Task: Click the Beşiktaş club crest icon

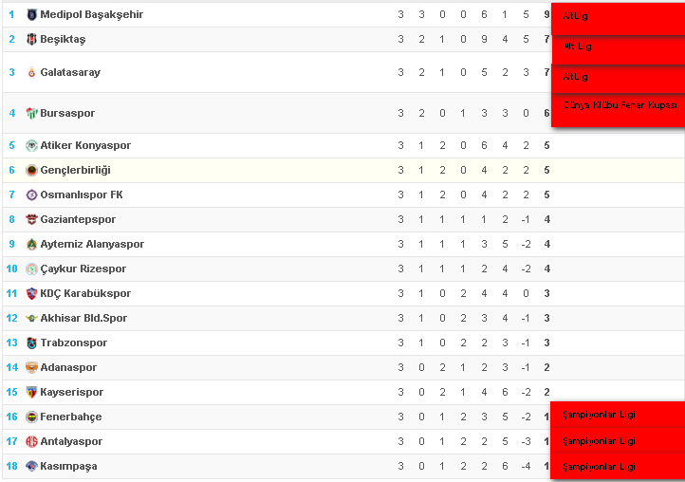Action: point(31,39)
